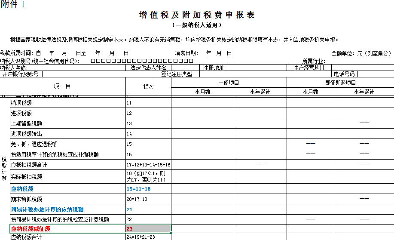Select the 纳税人名称 cell
This screenshot has width=394, height=240.
63,68
